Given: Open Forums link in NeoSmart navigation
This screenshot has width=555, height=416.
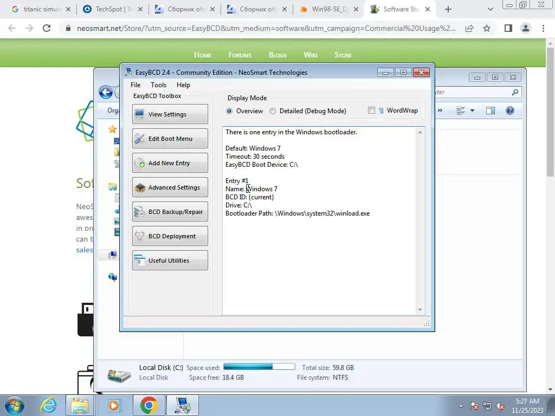Looking at the screenshot, I should (x=240, y=55).
